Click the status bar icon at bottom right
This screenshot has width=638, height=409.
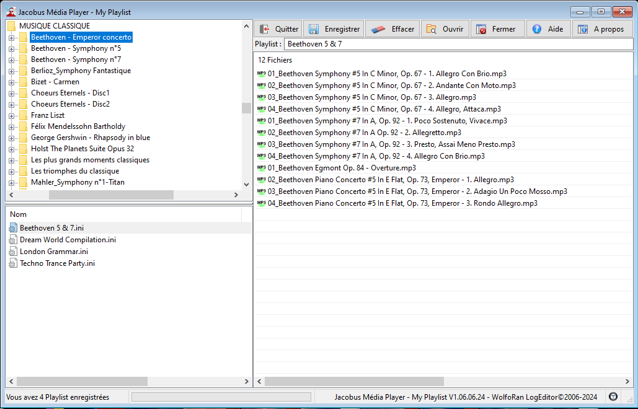(613, 397)
